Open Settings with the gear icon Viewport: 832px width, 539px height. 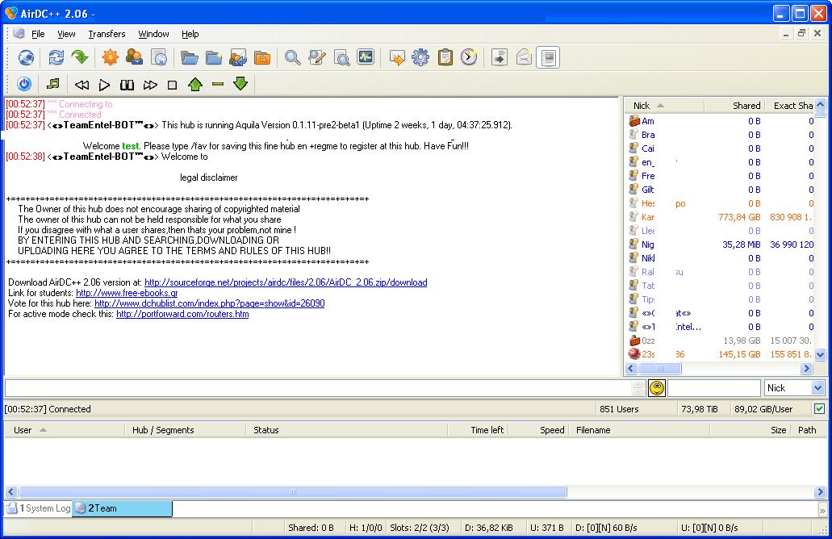tap(420, 57)
